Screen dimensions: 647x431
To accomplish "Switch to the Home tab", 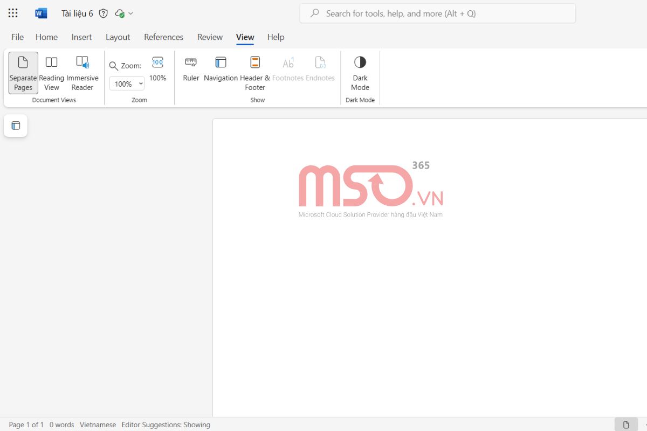I will (47, 37).
